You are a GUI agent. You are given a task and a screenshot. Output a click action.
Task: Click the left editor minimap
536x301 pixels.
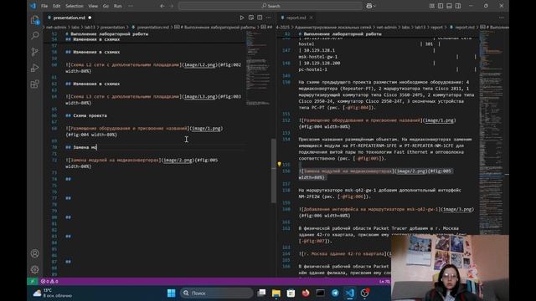pos(258,69)
